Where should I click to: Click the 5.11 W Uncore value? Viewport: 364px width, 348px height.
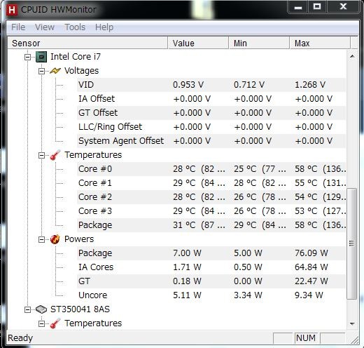(x=187, y=295)
